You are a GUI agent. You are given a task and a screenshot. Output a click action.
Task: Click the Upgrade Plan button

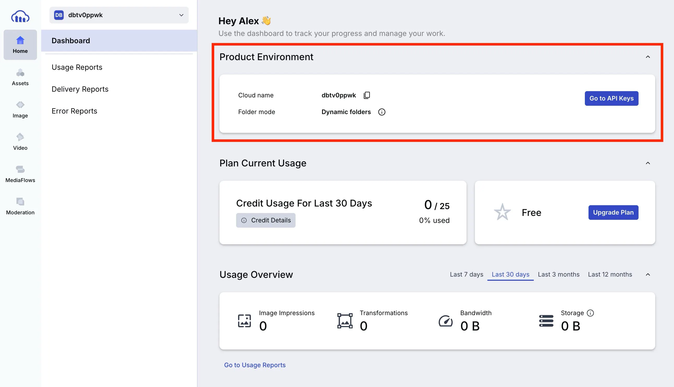point(613,212)
